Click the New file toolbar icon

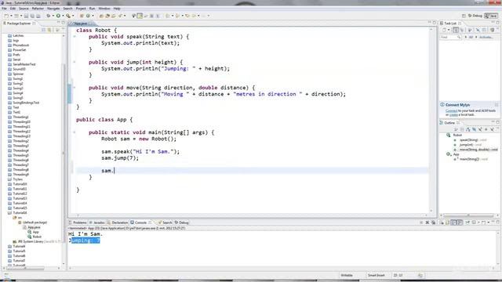click(x=6, y=16)
